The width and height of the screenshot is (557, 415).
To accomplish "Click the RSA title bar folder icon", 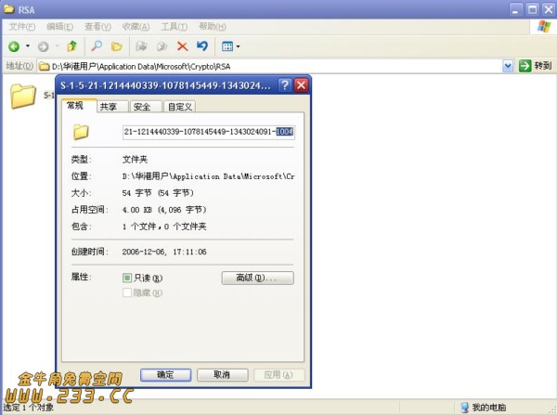I will click(x=9, y=9).
